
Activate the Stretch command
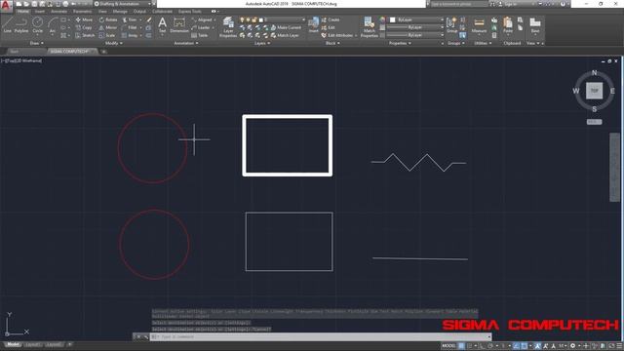(x=85, y=35)
